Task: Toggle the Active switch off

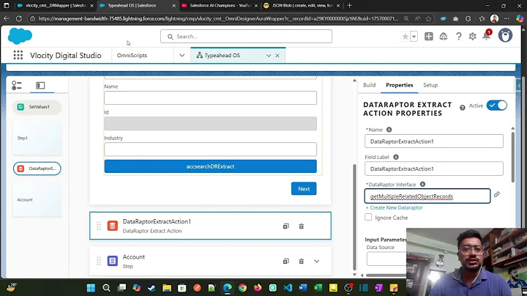Action: [497, 106]
